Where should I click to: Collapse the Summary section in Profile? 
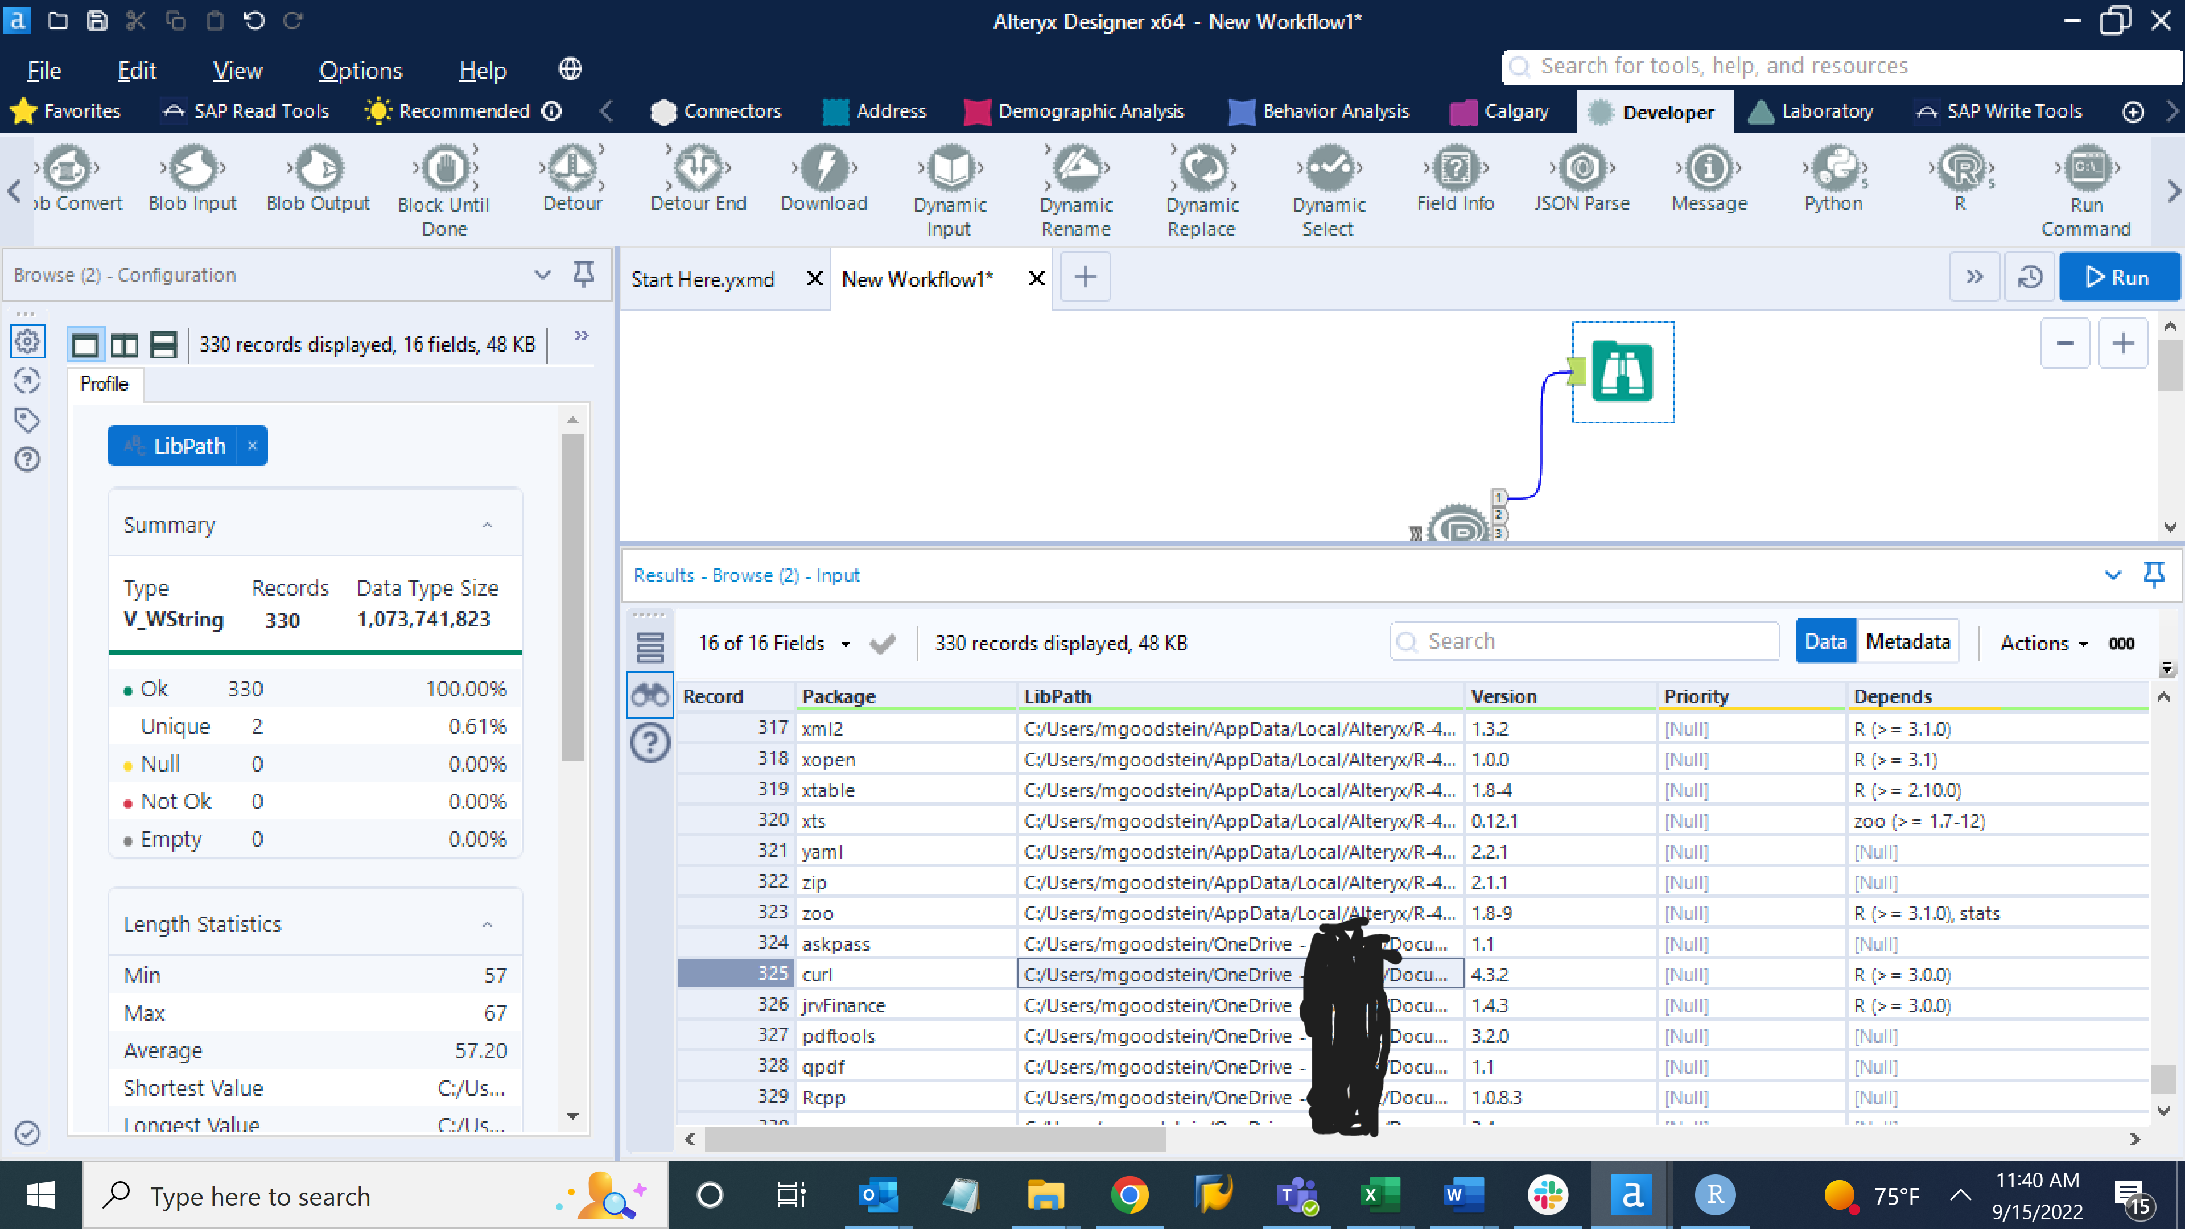488,524
